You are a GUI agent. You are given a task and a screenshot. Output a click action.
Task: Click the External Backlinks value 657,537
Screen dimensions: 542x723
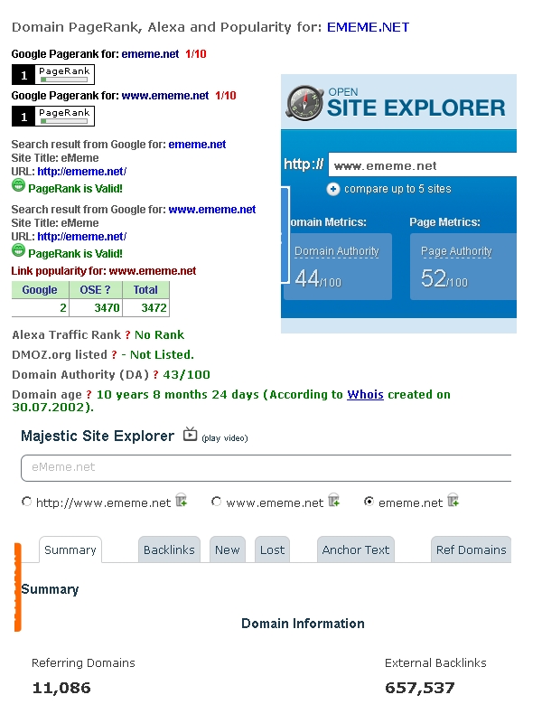420,688
